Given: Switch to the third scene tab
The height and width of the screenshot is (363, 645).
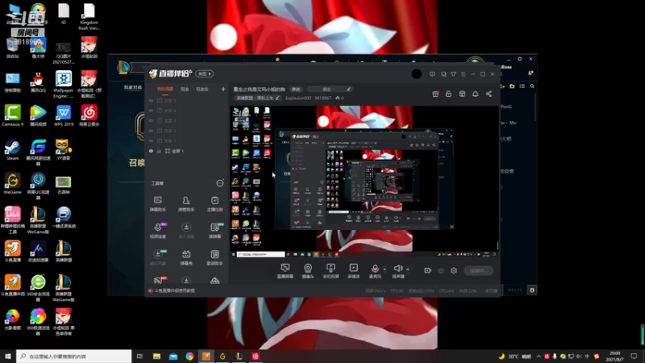Looking at the screenshot, I should 202,89.
